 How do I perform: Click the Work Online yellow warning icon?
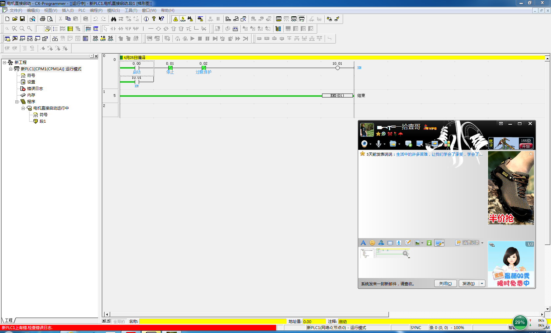click(x=175, y=19)
